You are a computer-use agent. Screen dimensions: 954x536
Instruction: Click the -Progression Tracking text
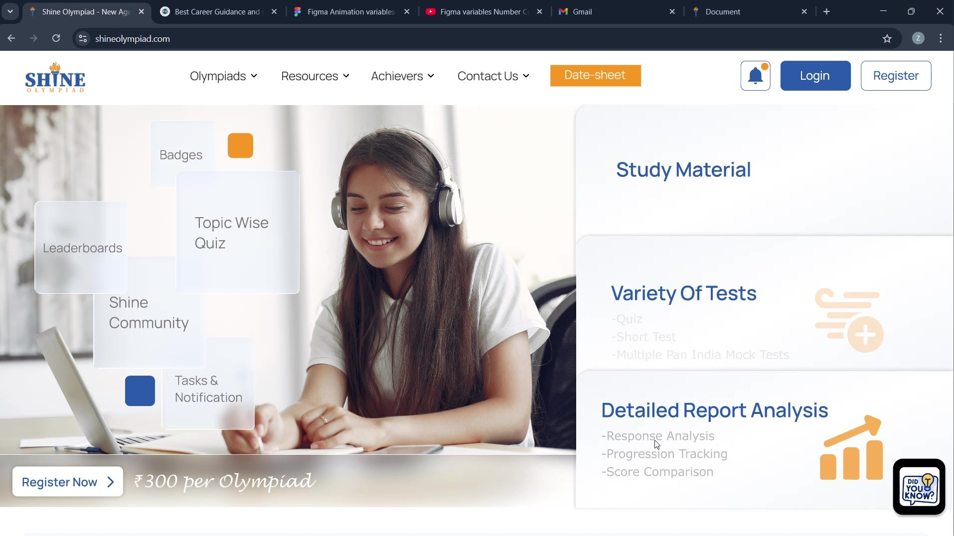664,454
